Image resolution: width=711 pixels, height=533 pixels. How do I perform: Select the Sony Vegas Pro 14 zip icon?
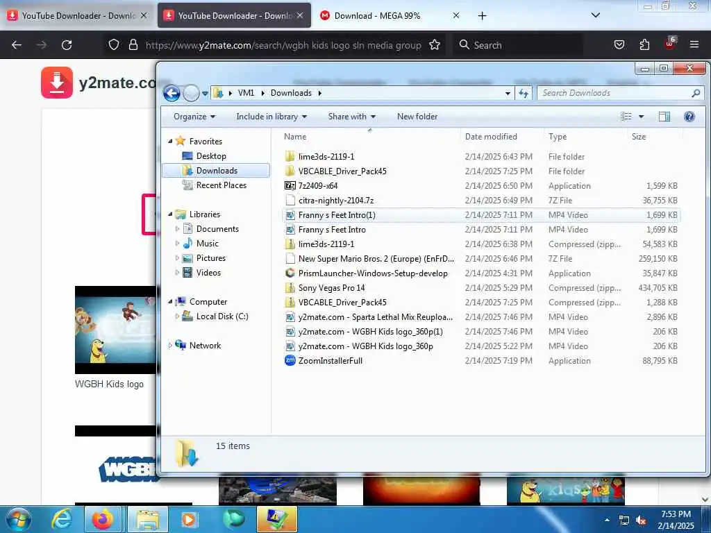(290, 288)
